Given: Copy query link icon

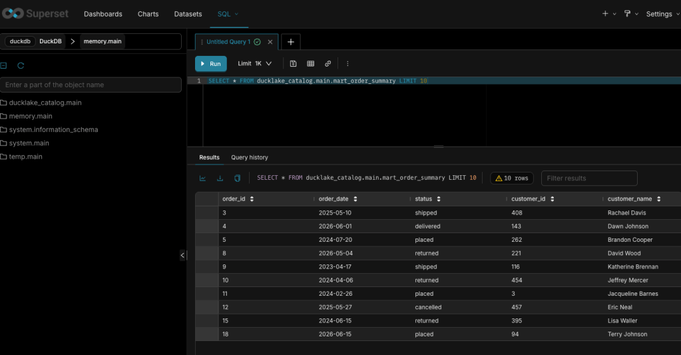Looking at the screenshot, I should point(328,63).
